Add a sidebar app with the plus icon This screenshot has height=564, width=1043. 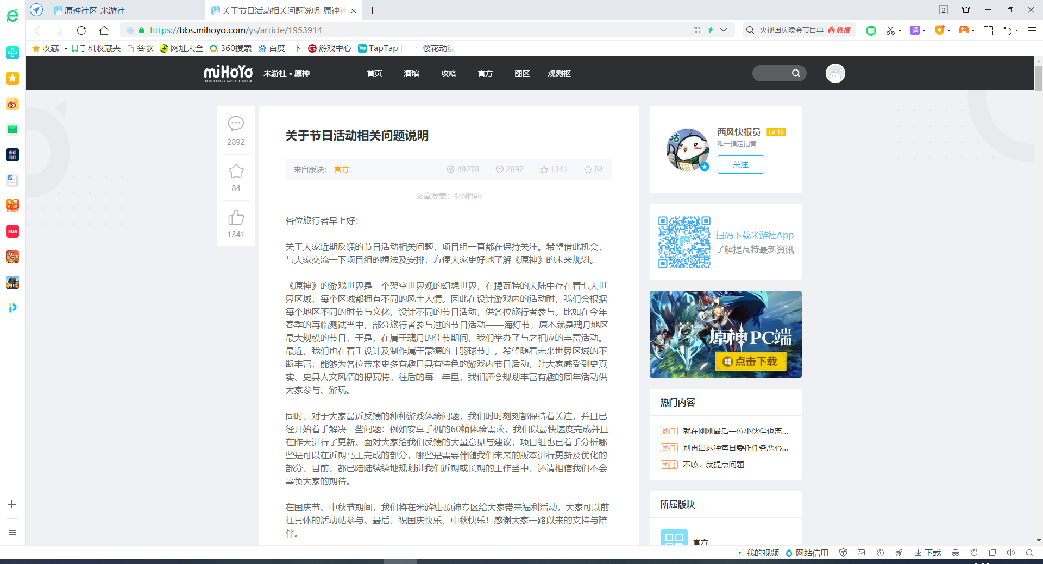point(12,504)
